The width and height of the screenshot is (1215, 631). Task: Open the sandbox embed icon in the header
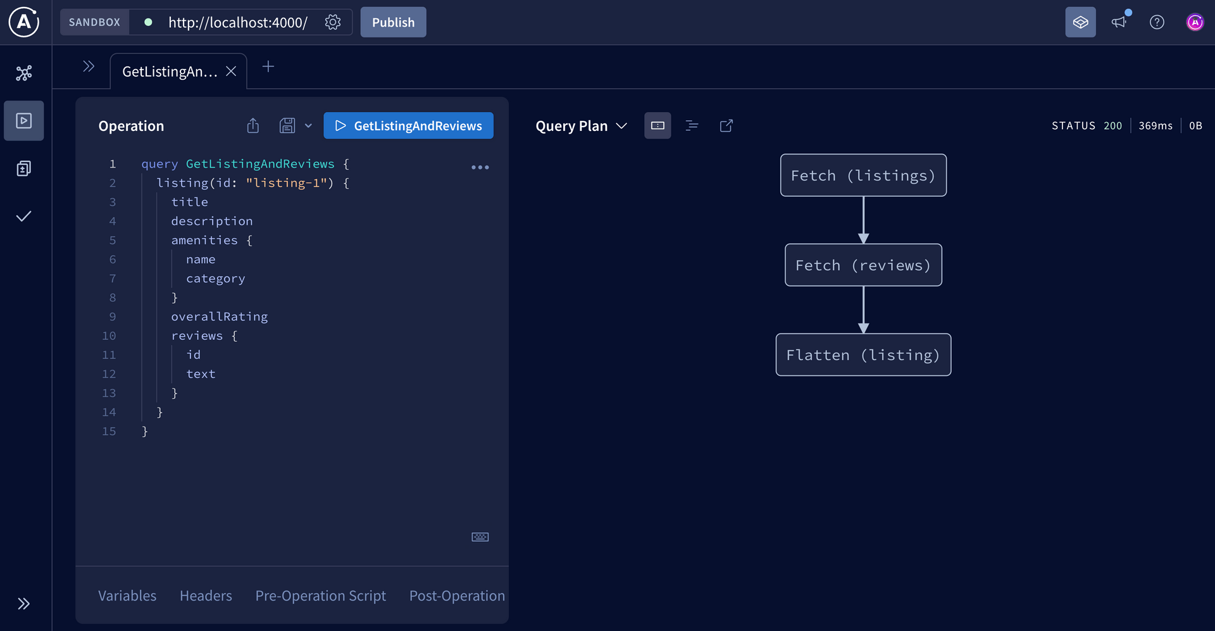pos(1080,22)
